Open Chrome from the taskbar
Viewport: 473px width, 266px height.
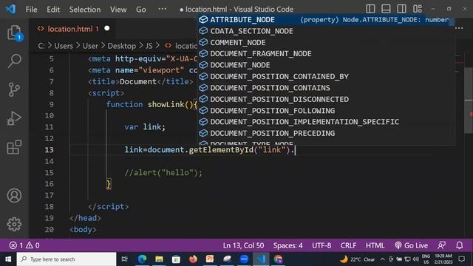point(278,259)
